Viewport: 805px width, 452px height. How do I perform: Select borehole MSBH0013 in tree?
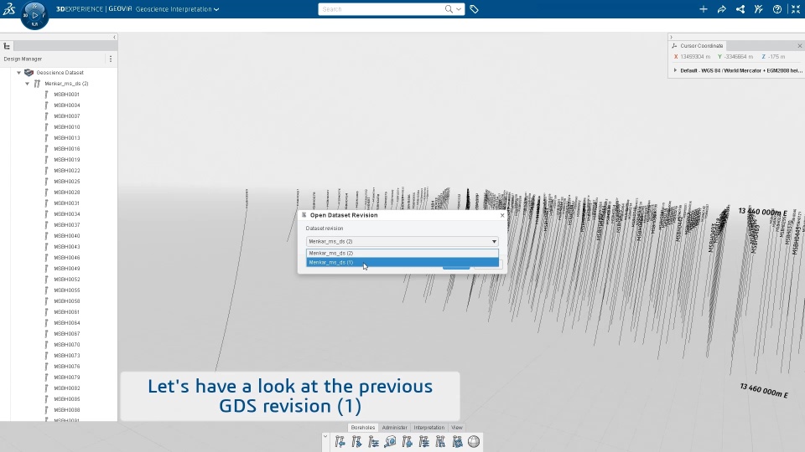pos(67,138)
